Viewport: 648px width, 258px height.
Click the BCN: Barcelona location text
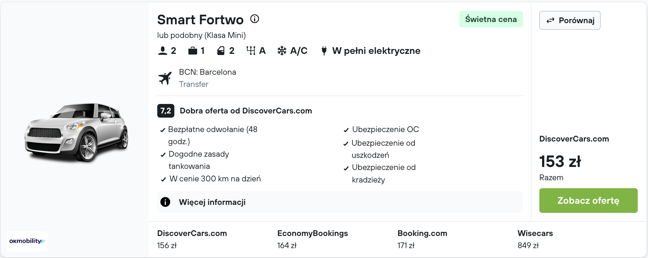[207, 72]
